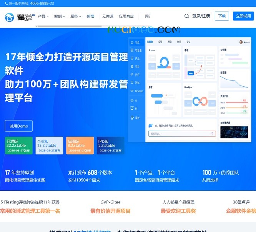Click the '满足各场景项目管理需求' text
Screen dimensions: 256x232
(157, 180)
